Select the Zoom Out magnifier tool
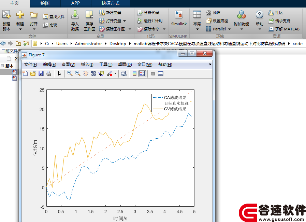Image resolution: width=306 pixels, height=222 pixels. [78, 73]
